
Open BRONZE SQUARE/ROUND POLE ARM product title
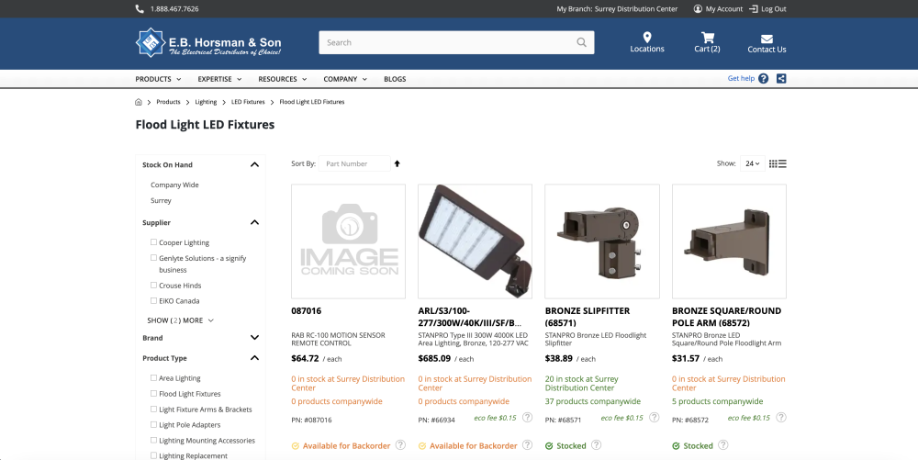(x=726, y=317)
